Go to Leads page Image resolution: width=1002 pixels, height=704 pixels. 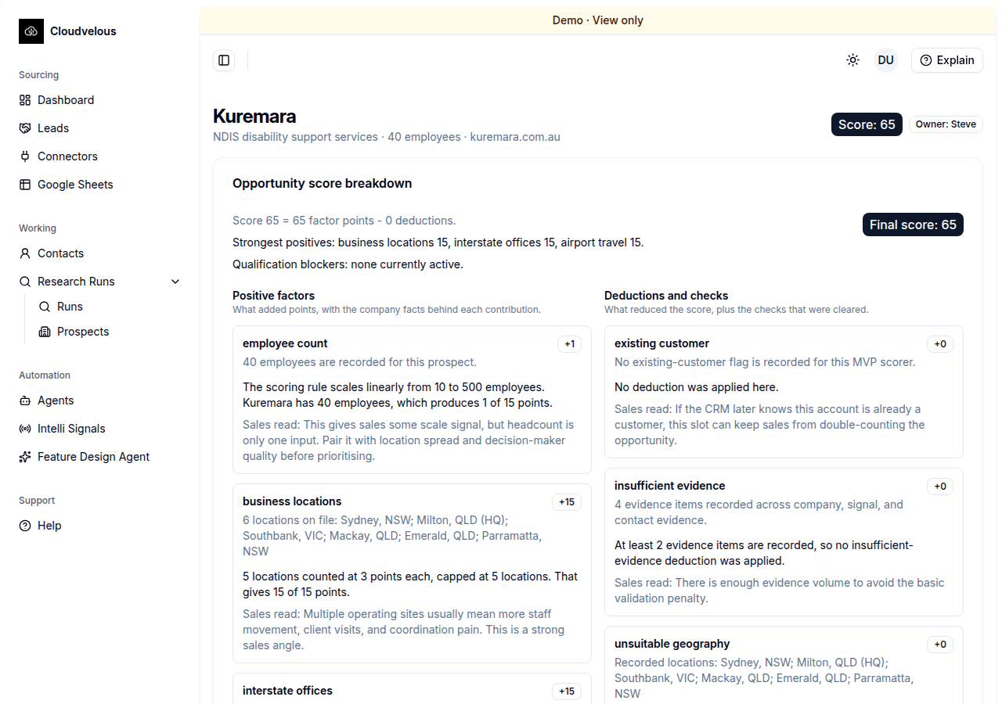(x=100, y=128)
